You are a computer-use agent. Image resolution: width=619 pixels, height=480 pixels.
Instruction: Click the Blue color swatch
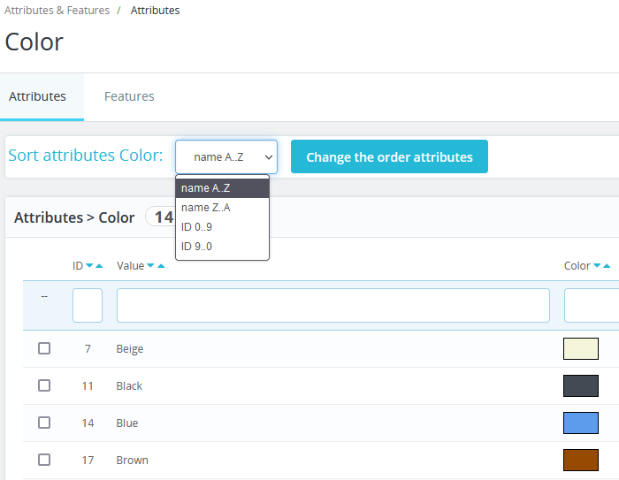click(581, 423)
